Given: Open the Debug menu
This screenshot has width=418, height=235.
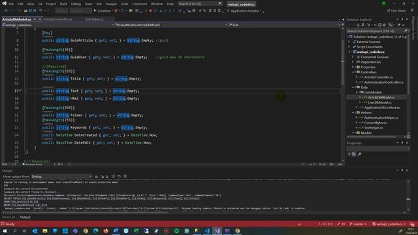Looking at the screenshot, I should coord(76,4).
